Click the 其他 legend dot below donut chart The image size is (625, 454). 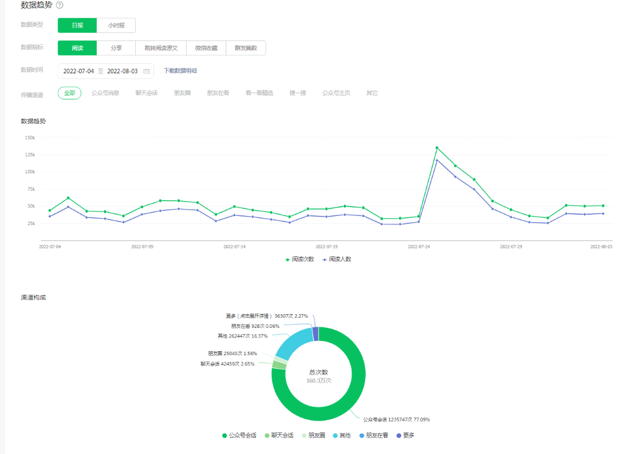pyautogui.click(x=336, y=436)
